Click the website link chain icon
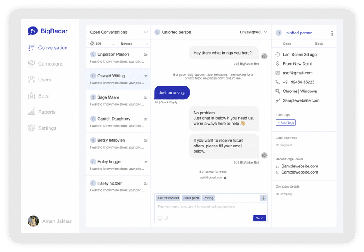 click(278, 100)
